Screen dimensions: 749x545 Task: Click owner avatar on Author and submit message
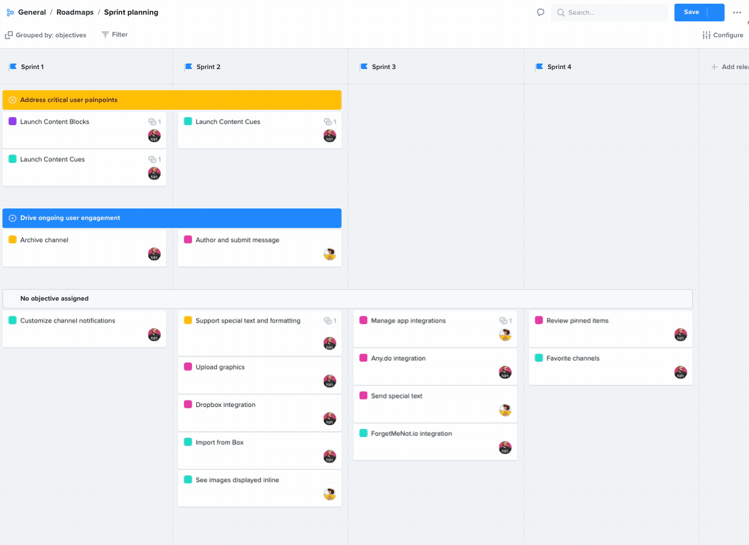click(330, 254)
